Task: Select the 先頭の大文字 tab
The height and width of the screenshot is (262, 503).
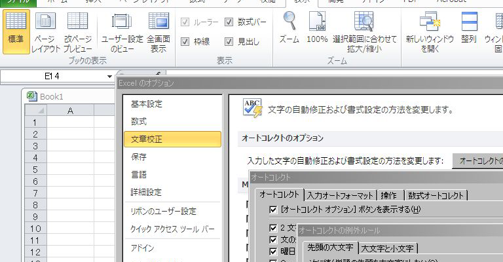Action: tap(330, 247)
